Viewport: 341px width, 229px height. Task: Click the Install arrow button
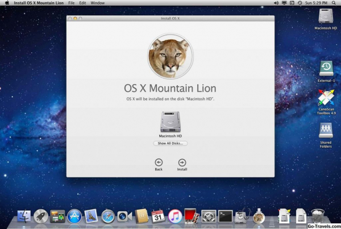[x=182, y=163]
